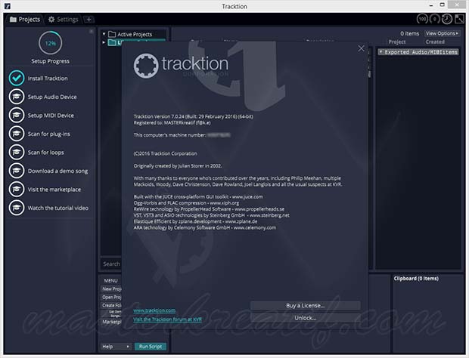Click the Project column header
Viewport: 469px width, 358px height.
[397, 42]
